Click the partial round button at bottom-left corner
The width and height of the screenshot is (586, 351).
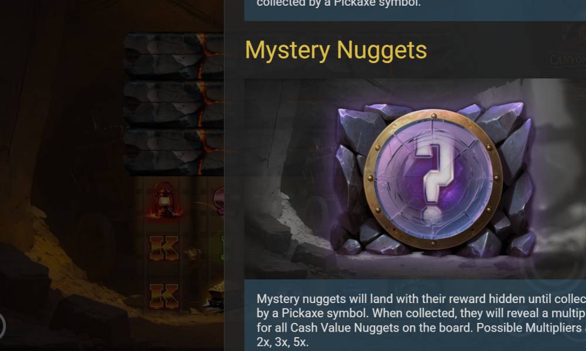tap(2, 326)
